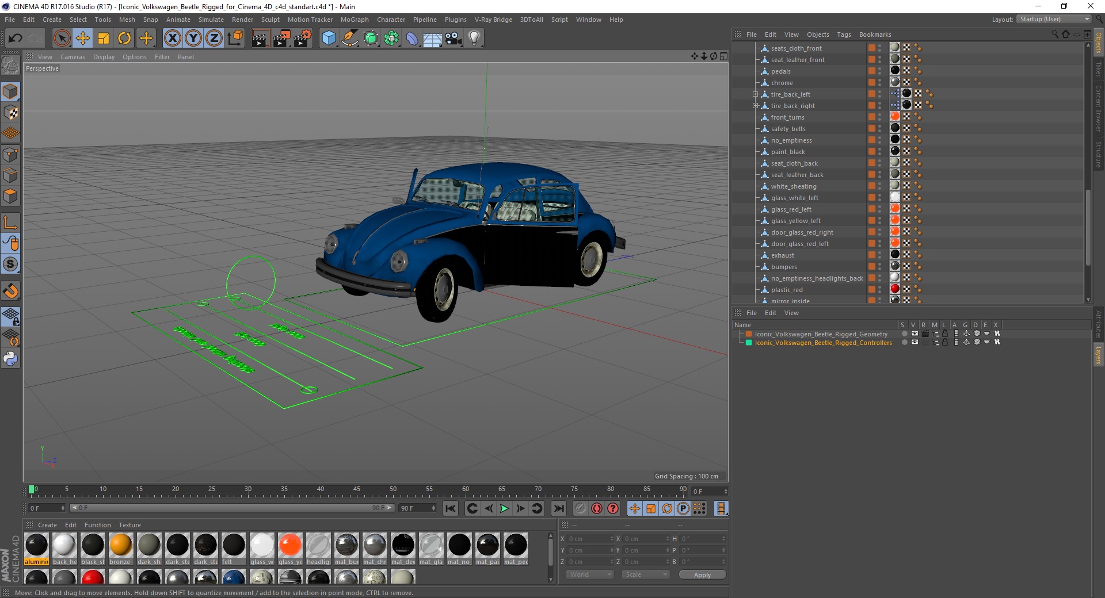Activate the Move tool in top toolbar
This screenshot has height=598, width=1105.
click(x=83, y=39)
